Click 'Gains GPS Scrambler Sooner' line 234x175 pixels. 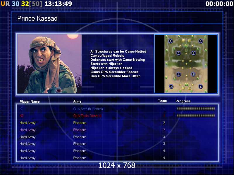coord(114,72)
